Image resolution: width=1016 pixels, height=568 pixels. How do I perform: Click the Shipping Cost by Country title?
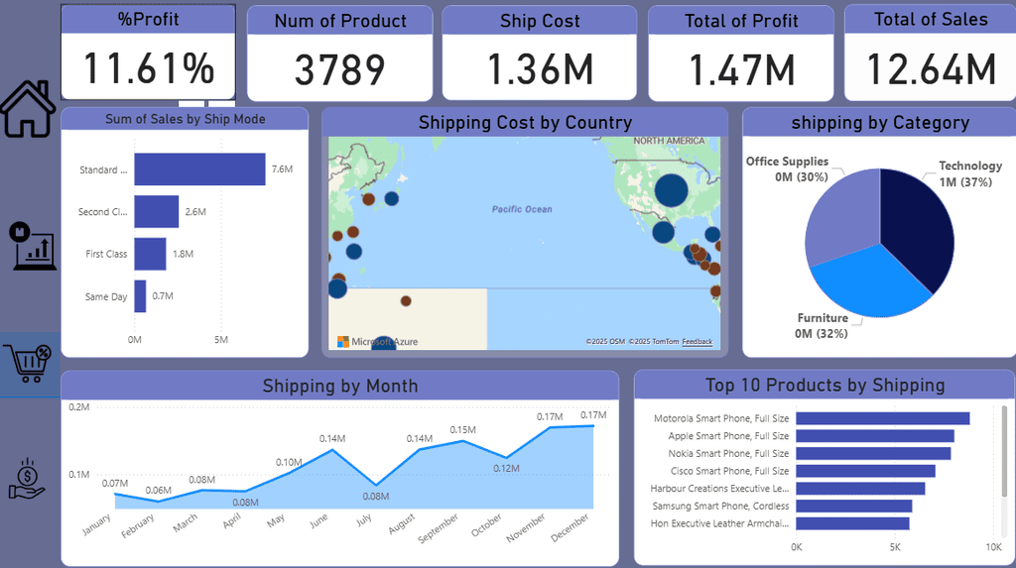[x=525, y=122]
